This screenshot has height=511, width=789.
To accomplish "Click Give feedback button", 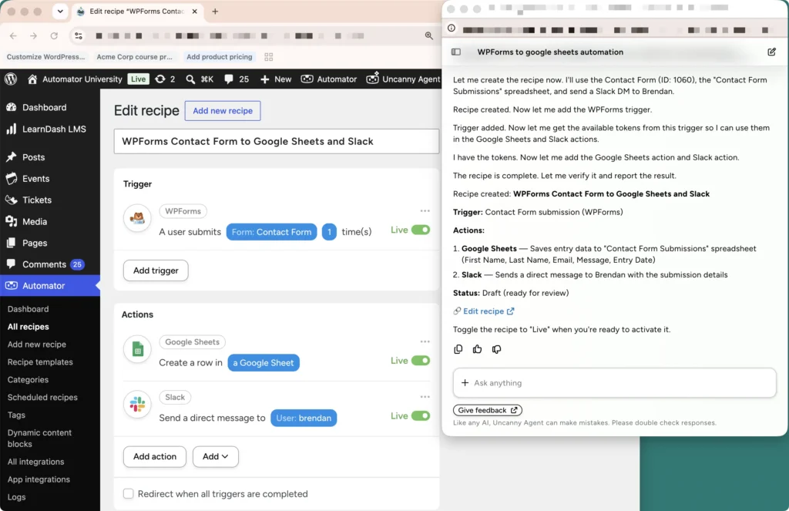I will coord(488,410).
